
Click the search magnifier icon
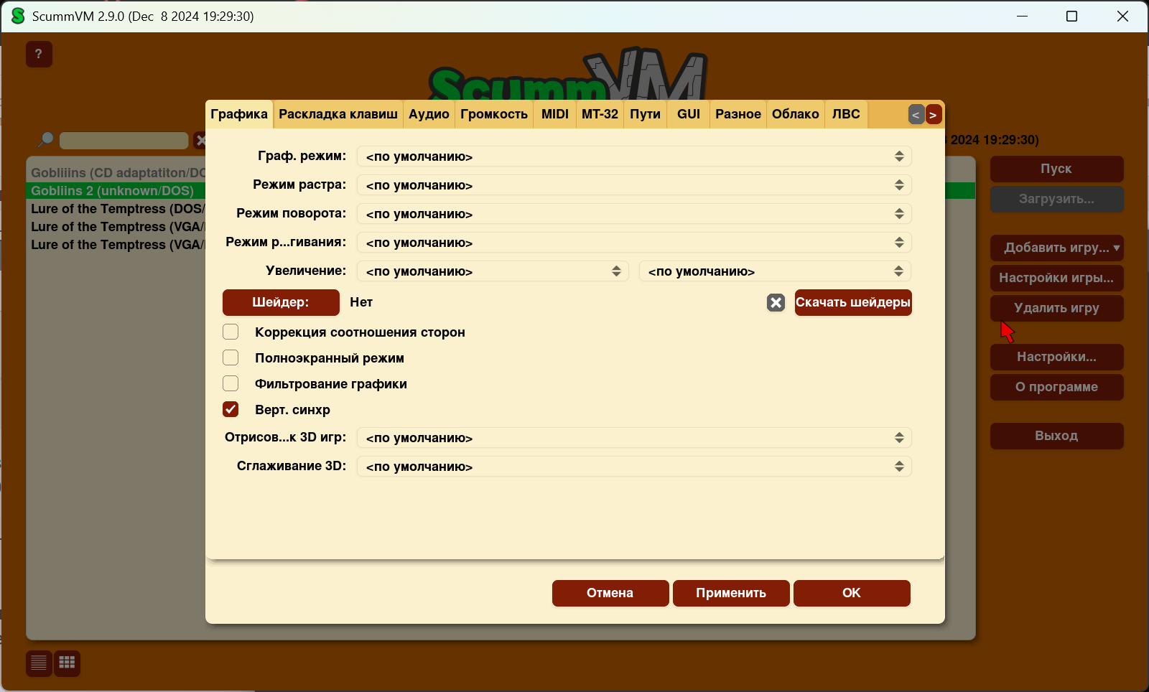(45, 140)
